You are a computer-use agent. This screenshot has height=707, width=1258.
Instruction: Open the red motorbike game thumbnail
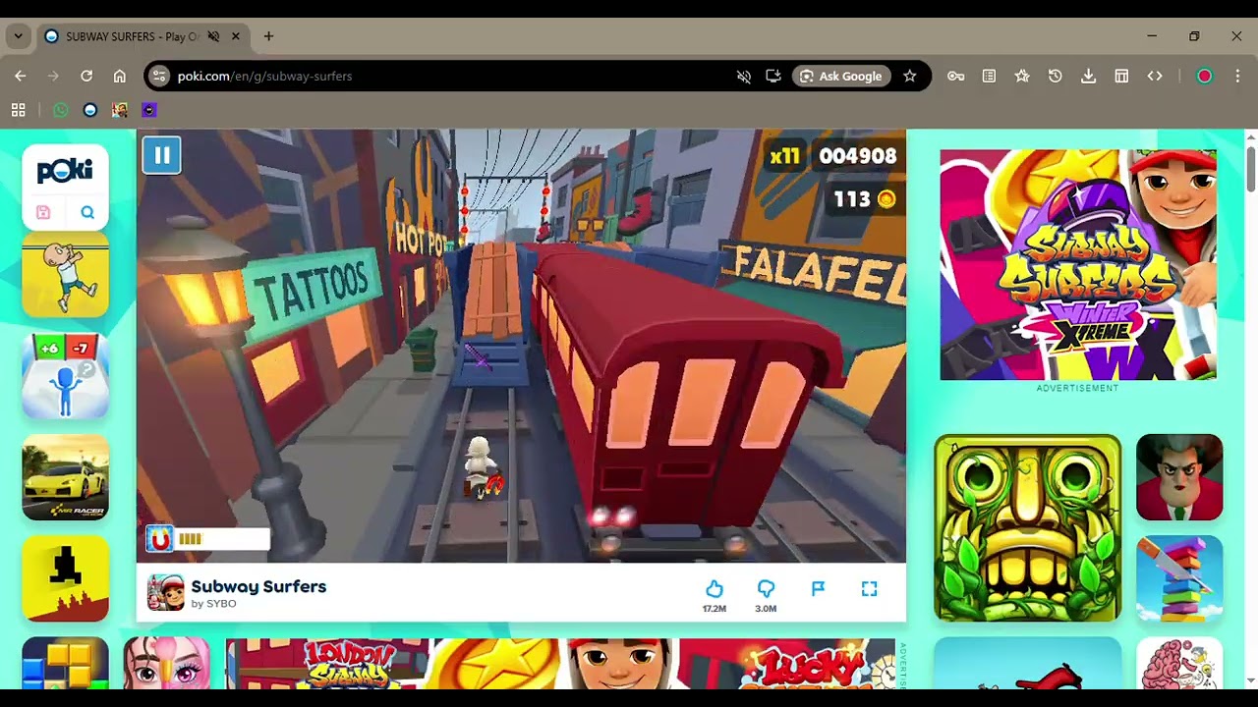1027,664
